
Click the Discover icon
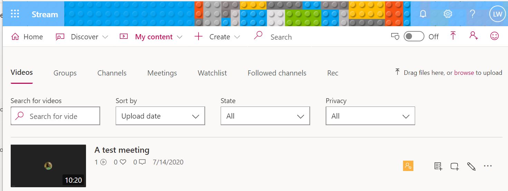[60, 37]
